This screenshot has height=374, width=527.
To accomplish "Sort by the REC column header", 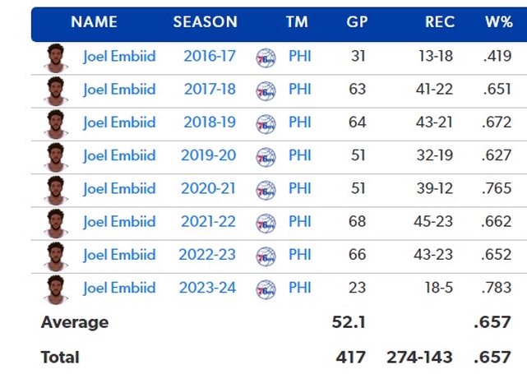I will tap(439, 22).
